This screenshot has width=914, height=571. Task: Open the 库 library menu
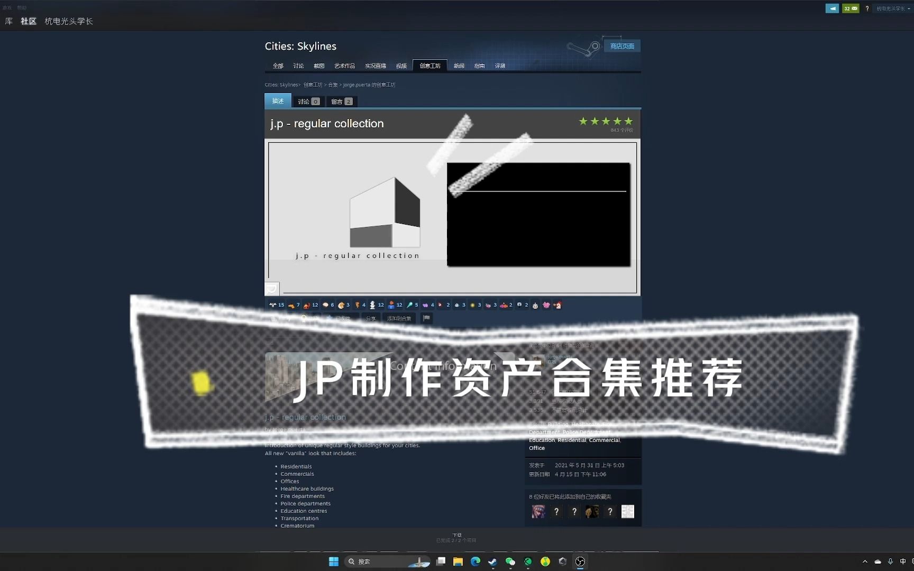[9, 21]
